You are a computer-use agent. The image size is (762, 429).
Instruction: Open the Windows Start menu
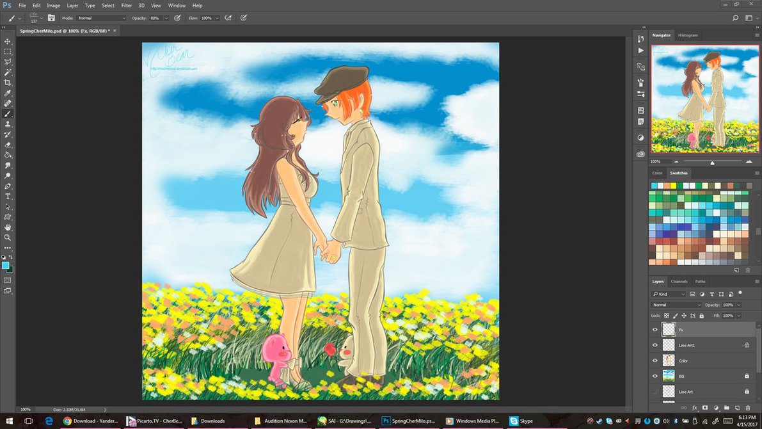tap(9, 421)
